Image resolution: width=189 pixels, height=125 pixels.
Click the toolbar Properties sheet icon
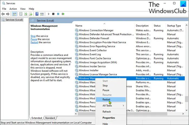click(21, 14)
